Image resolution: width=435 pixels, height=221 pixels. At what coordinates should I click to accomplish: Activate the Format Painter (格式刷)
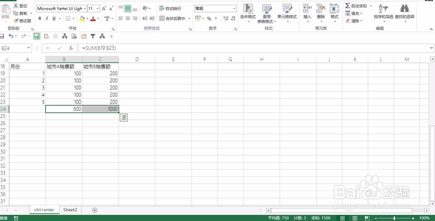(22, 20)
